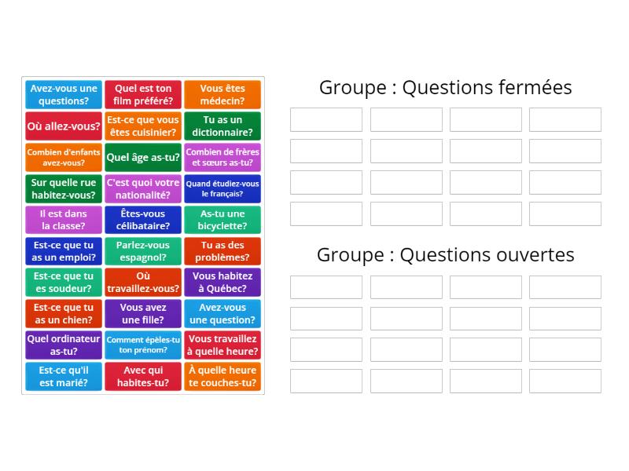This screenshot has width=629, height=471.
Task: Click the last empty slot under Questions fermées
Action: [x=565, y=214]
